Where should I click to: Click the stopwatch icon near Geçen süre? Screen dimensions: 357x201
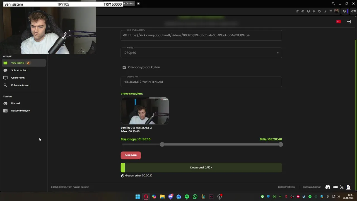click(122, 176)
